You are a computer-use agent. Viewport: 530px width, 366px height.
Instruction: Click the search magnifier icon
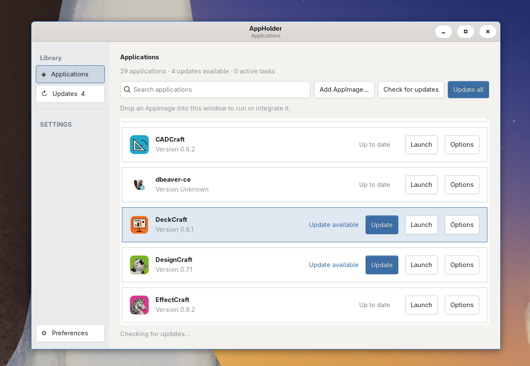(127, 90)
